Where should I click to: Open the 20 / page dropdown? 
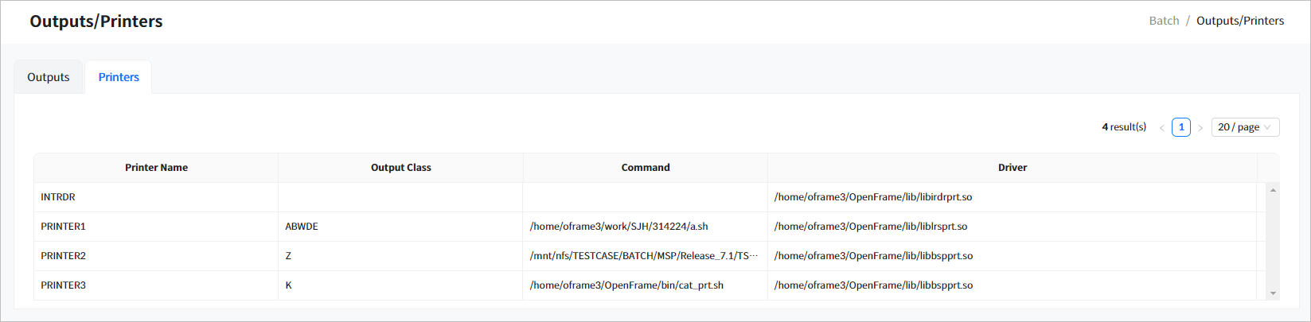[x=1245, y=127]
